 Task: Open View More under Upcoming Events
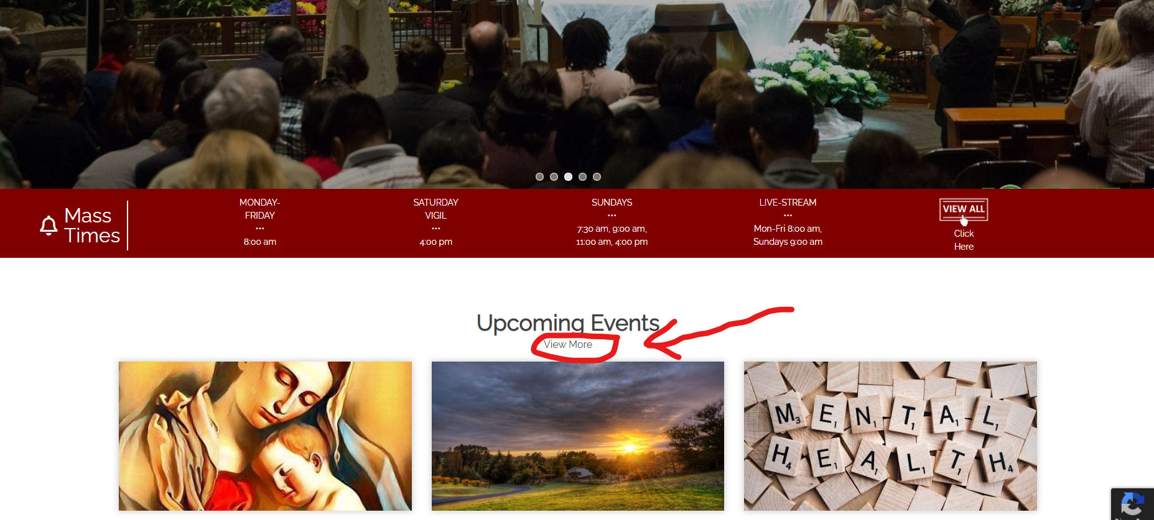pos(568,344)
